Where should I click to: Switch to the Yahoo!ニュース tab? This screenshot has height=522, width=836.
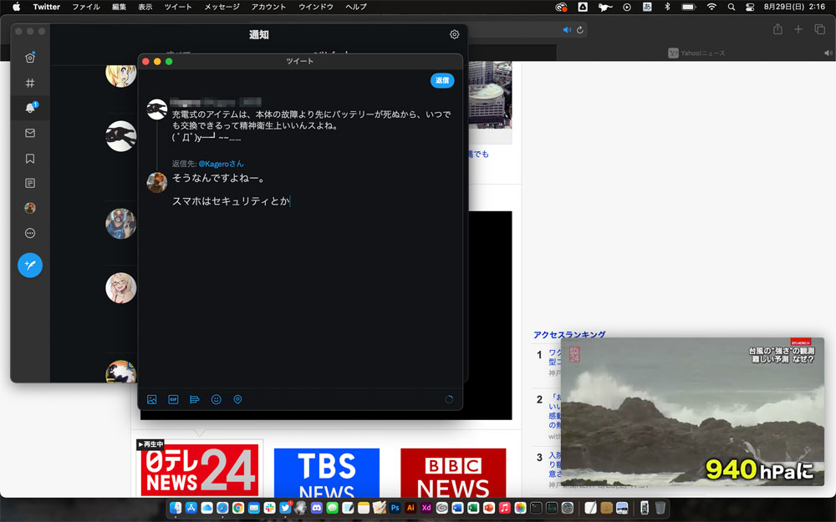coord(696,53)
